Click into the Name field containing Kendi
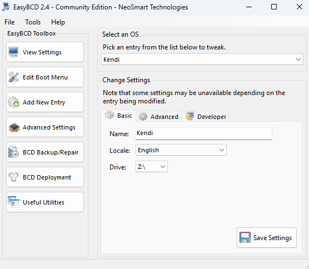Image resolution: width=309 pixels, height=269 pixels. pyautogui.click(x=203, y=133)
